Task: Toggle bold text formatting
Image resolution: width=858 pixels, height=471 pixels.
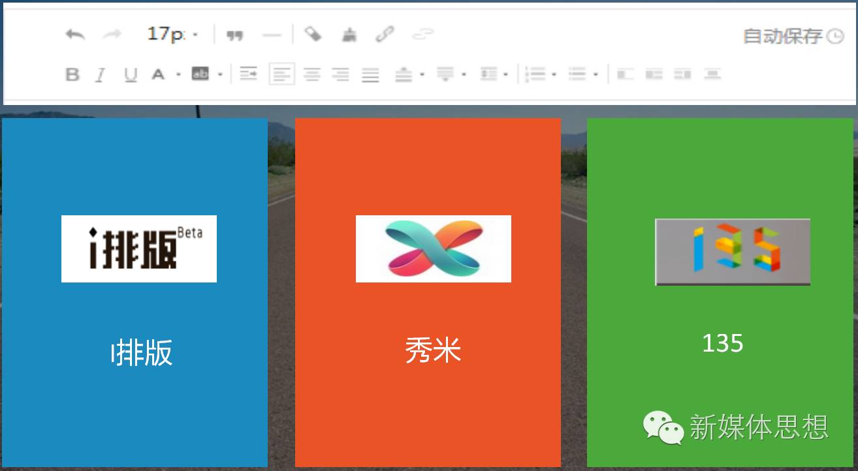Action: coord(71,74)
